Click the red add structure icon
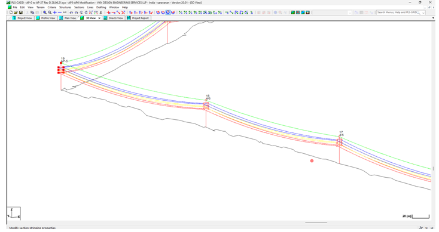The image size is (439, 232). click(109, 13)
